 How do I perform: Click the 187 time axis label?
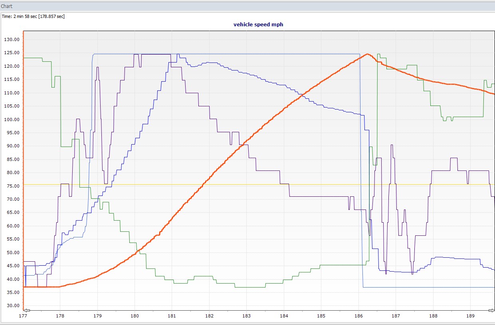tap(396, 316)
